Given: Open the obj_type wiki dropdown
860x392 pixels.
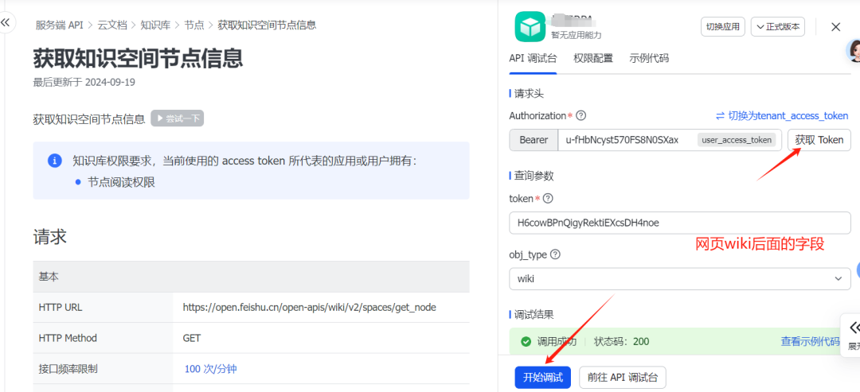Looking at the screenshot, I should pyautogui.click(x=680, y=278).
